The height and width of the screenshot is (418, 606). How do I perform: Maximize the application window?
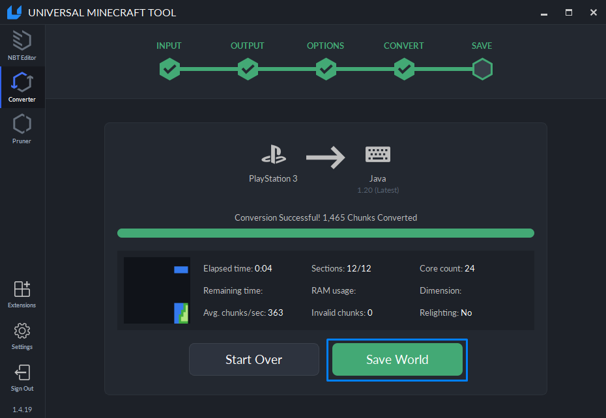point(569,13)
